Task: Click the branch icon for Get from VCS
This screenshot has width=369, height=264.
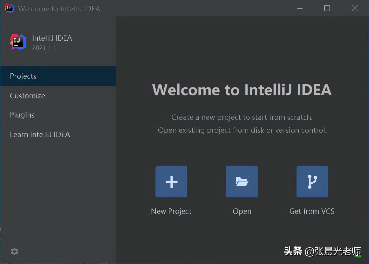Action: coord(312,181)
